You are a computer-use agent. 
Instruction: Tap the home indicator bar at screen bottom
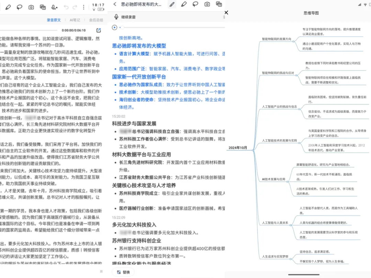click(x=304, y=275)
